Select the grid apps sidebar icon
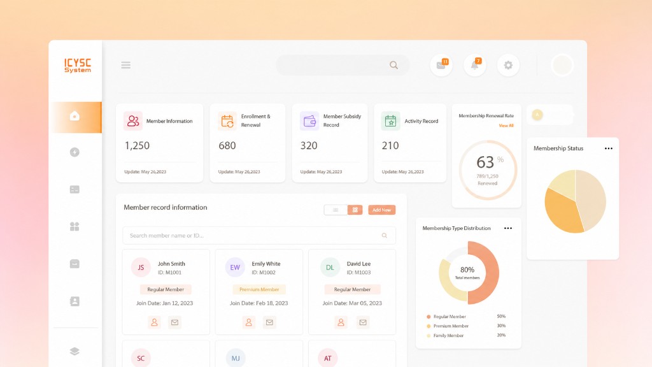Image resolution: width=652 pixels, height=367 pixels. [75, 226]
